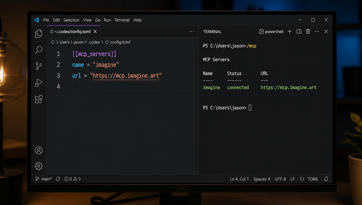Screen dimensions: 362x205
Task: Change indentation via Spaces: 4
Action: coord(262,179)
